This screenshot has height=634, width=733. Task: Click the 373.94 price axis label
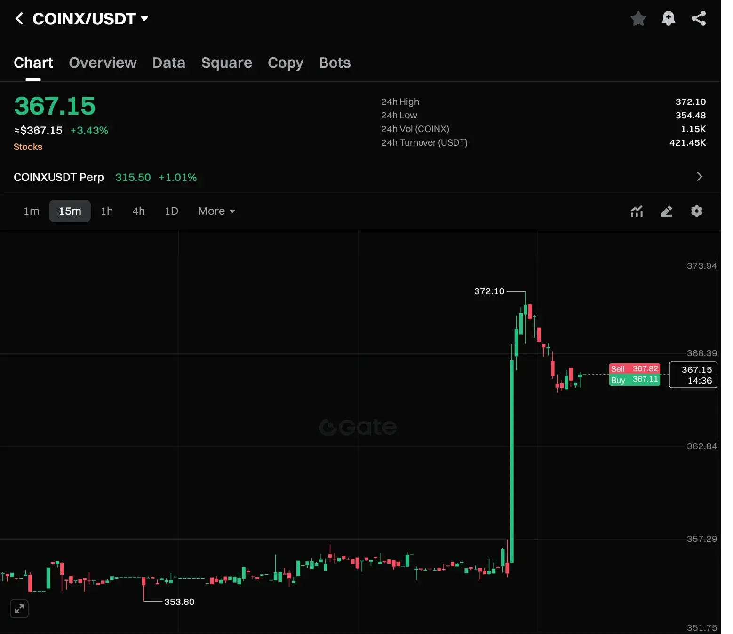[x=702, y=266]
